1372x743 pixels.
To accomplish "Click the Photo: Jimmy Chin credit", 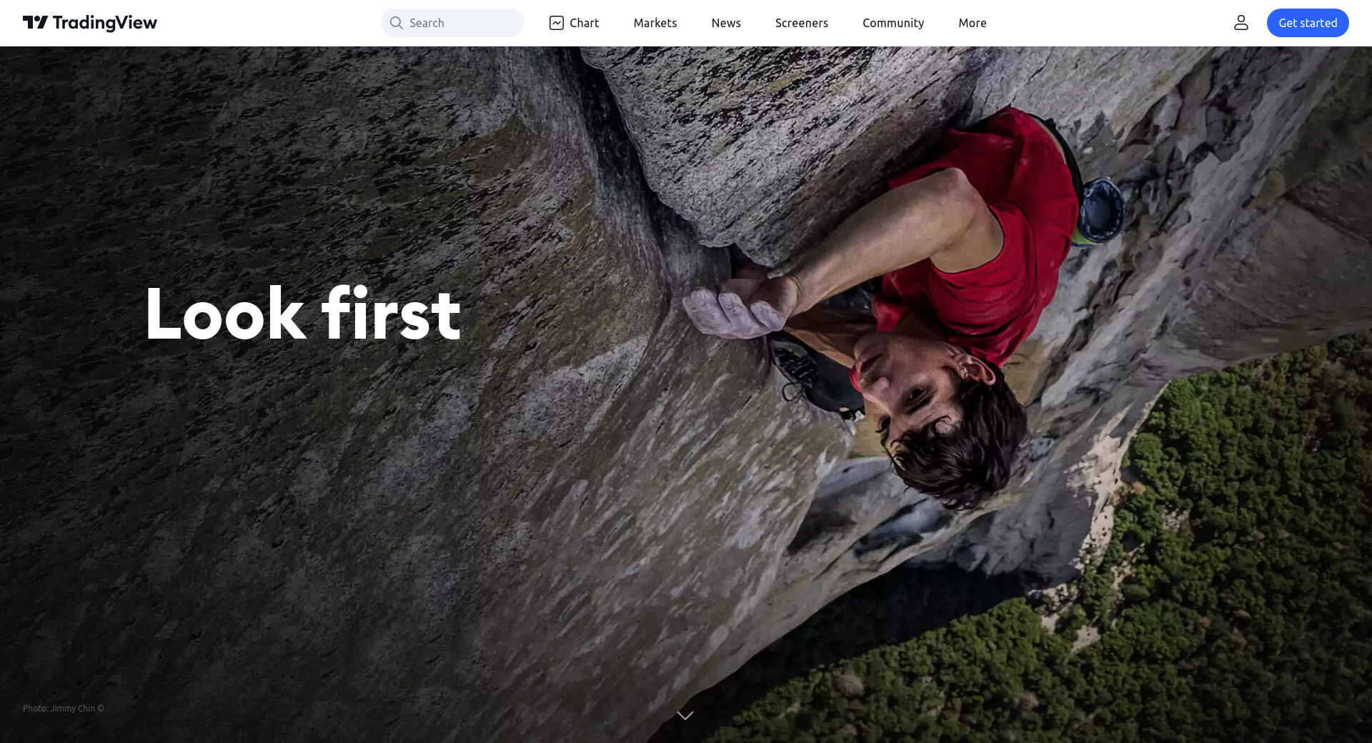I will 64,709.
